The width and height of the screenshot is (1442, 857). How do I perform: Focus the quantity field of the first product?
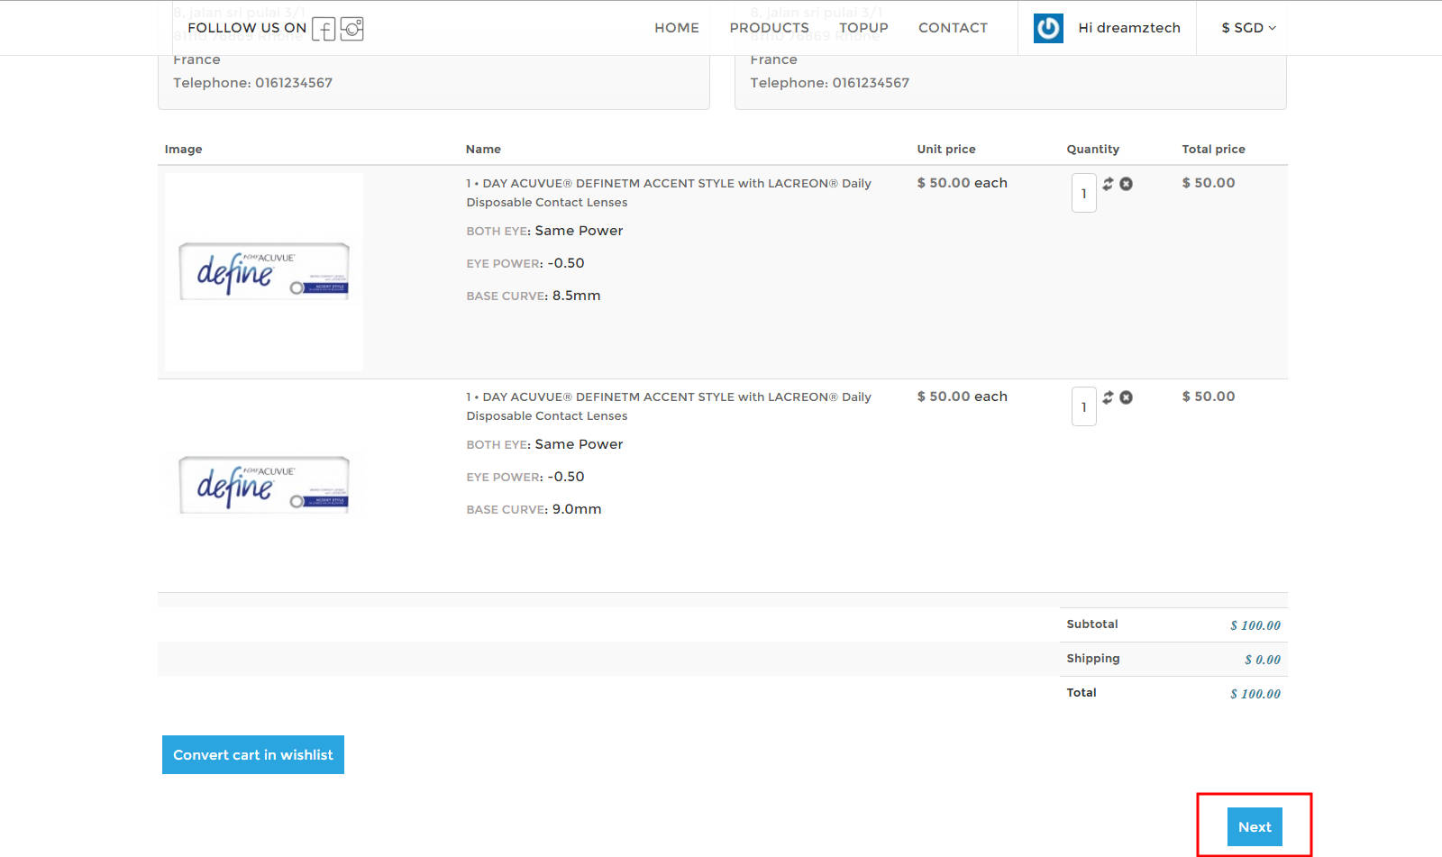[x=1083, y=194]
